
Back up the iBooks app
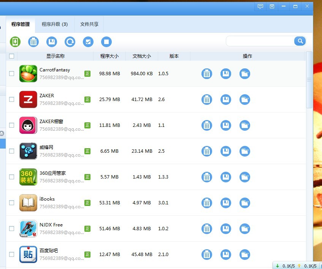[x=226, y=203]
